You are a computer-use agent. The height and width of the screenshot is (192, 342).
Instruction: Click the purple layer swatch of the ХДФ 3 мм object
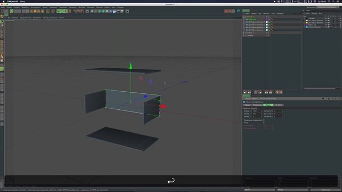267,19
